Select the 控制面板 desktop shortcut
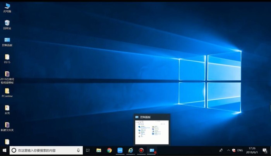 click(7, 42)
